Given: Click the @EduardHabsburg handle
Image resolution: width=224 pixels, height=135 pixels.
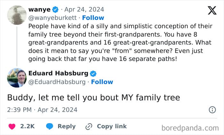Looking at the screenshot, I should click(57, 82).
